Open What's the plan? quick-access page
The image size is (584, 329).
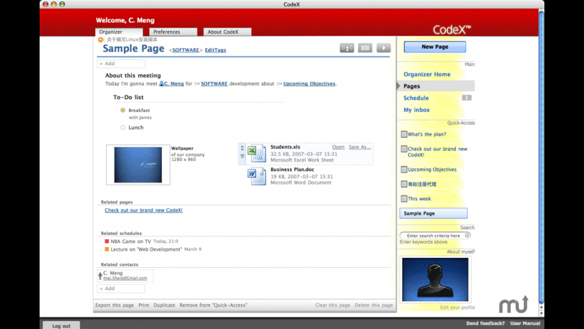tap(427, 134)
